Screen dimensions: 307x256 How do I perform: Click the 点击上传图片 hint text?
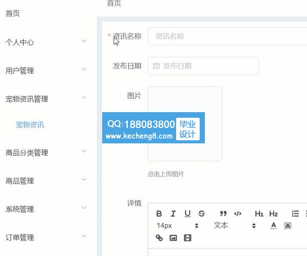[166, 174]
